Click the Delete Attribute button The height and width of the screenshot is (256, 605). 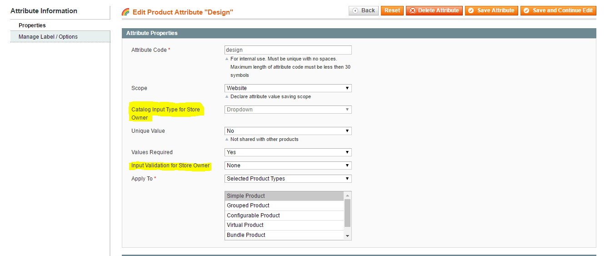click(x=434, y=10)
